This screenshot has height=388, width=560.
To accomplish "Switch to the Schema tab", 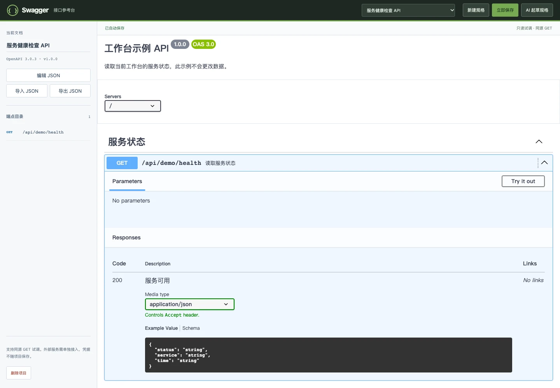I will [191, 328].
